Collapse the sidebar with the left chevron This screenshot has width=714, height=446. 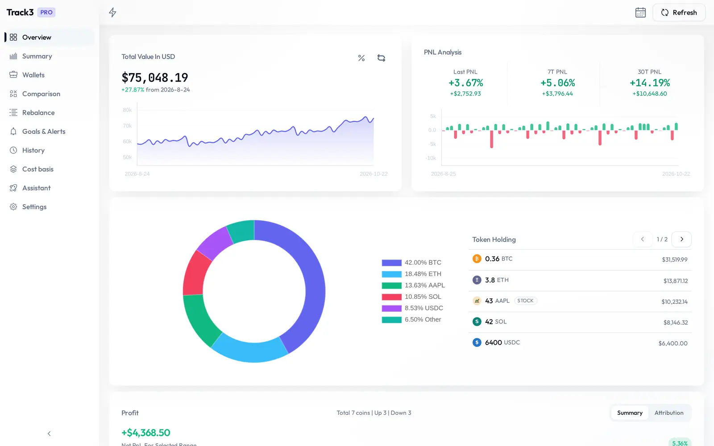coord(49,434)
